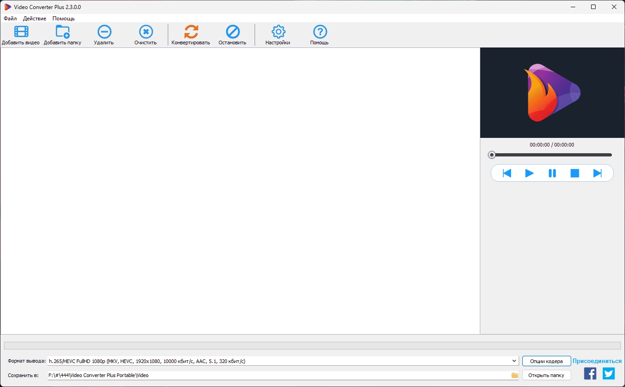Skip to previous track in player

[507, 173]
